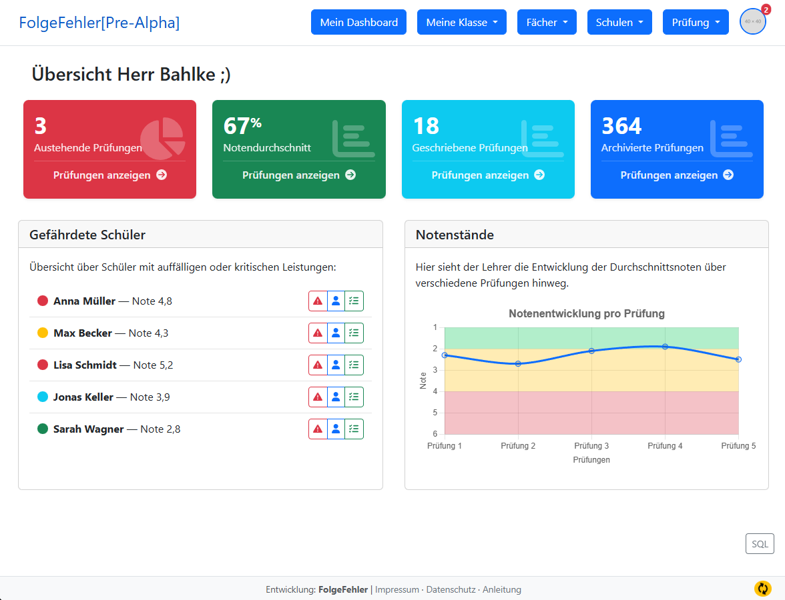Open the Fächer dropdown menu
This screenshot has height=600, width=785.
547,22
